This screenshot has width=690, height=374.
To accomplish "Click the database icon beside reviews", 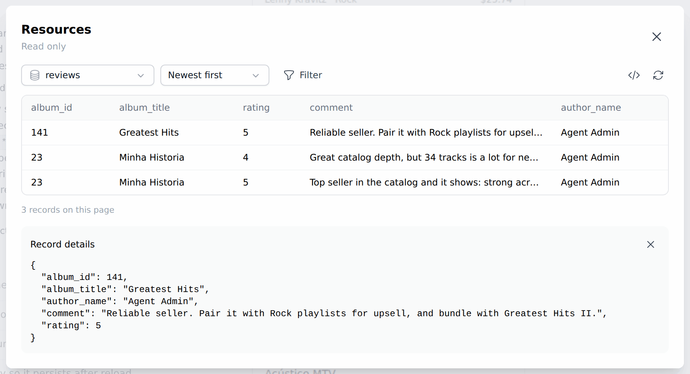I will tap(35, 75).
